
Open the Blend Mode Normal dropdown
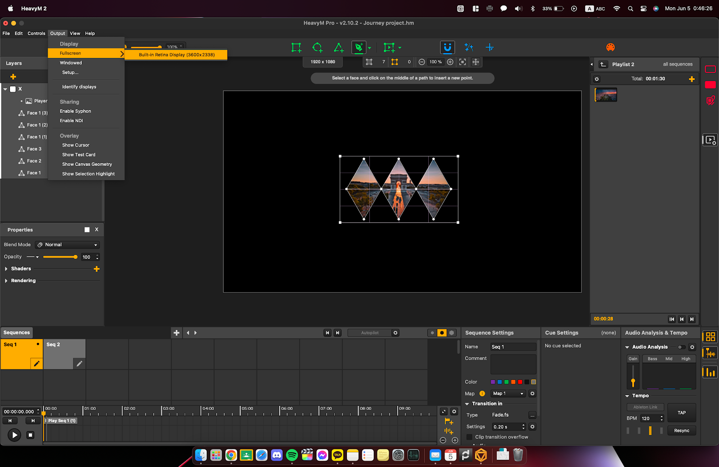click(67, 245)
